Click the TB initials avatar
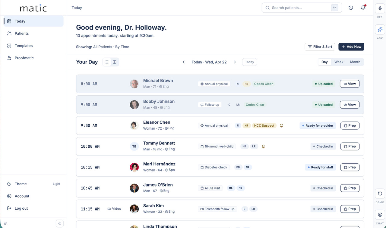386x228 pixels. point(134,146)
